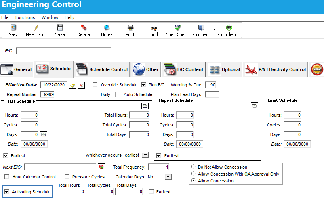Click the First Schedule Total Hours field

click(x=139, y=115)
